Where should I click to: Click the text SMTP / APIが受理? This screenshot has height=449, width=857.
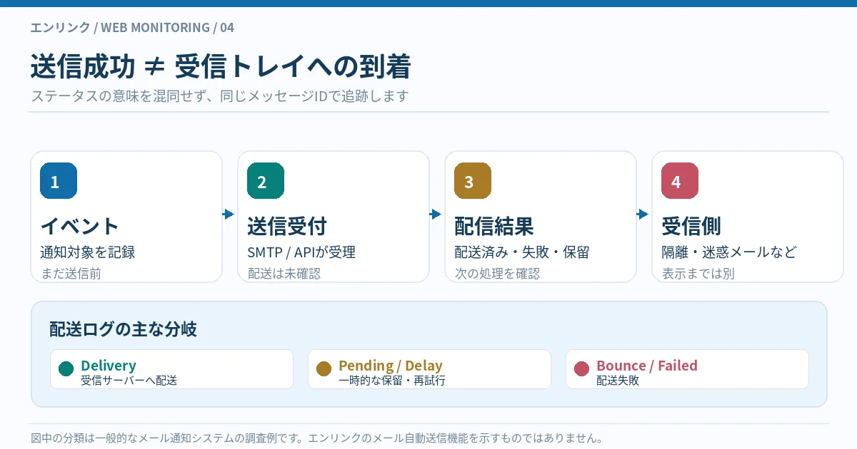[301, 252]
